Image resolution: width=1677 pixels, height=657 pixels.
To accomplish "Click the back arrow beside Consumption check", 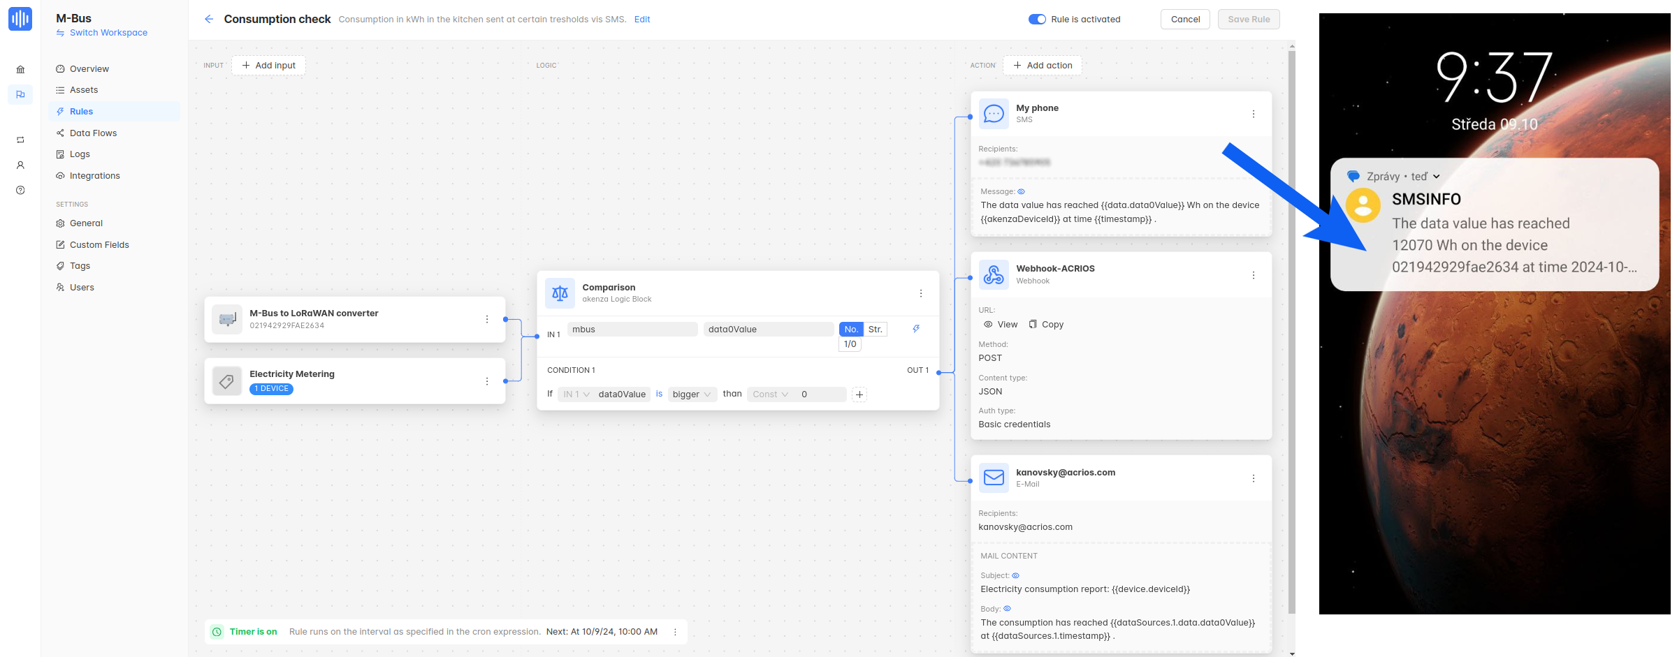I will click(x=208, y=19).
